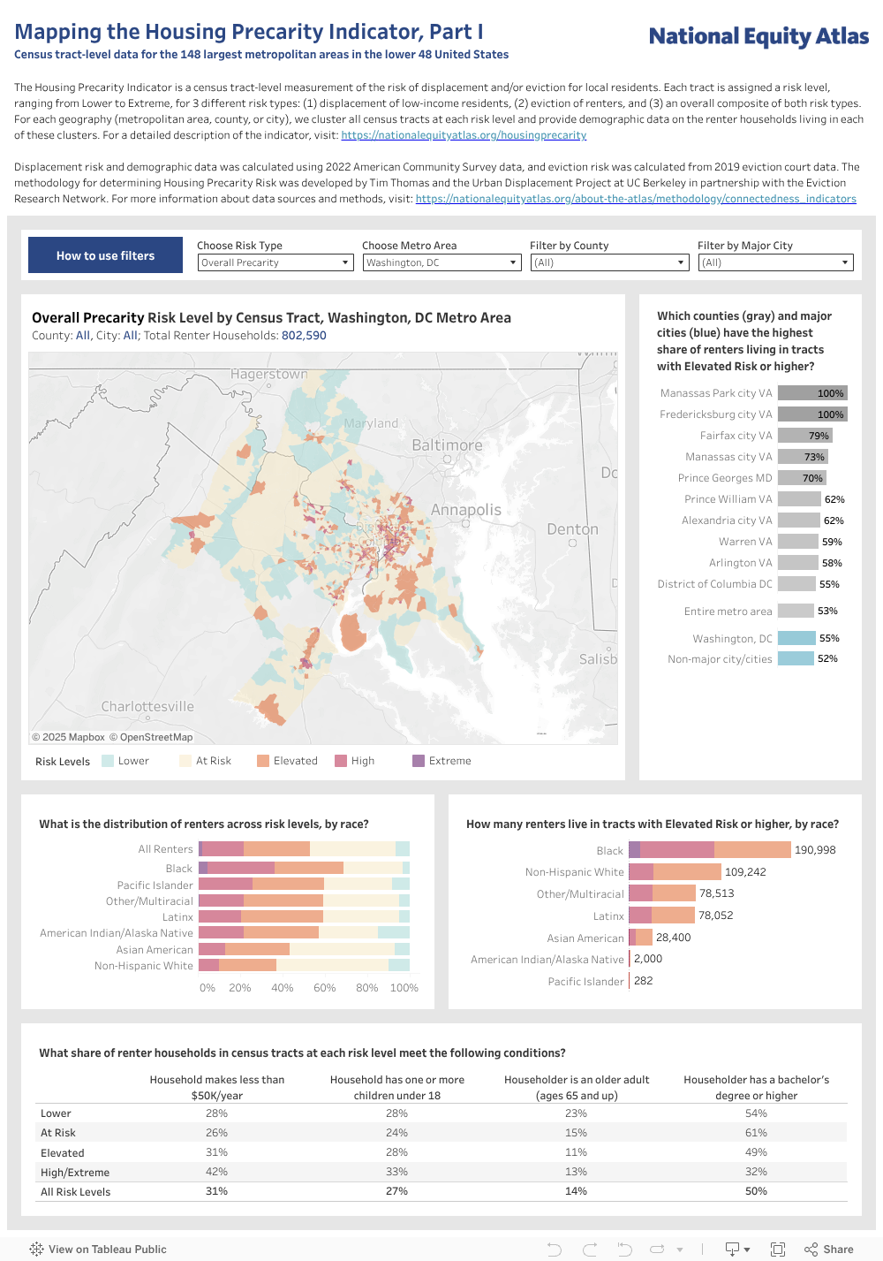The image size is (883, 1261).
Task: Click the Arlington VA 58% bar
Action: (x=798, y=563)
